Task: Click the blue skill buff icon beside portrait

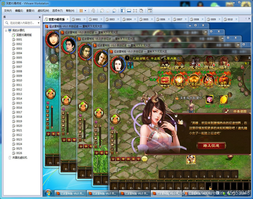Action: 130,65
